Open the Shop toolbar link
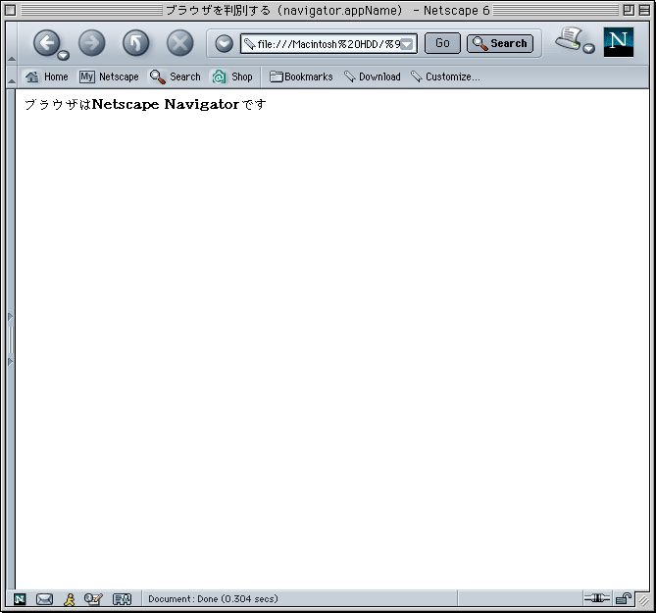 pos(232,77)
